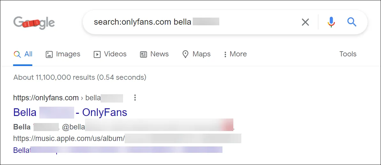The image size is (381, 165).
Task: Click the blue magnifier search button
Action: [x=352, y=22]
